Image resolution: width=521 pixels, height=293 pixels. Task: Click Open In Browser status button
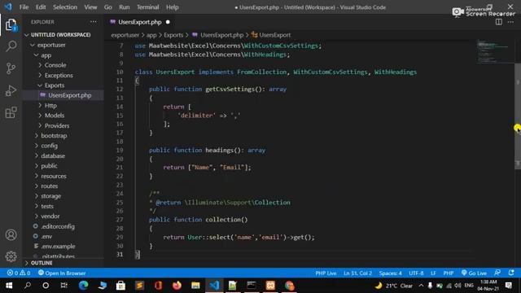62,273
